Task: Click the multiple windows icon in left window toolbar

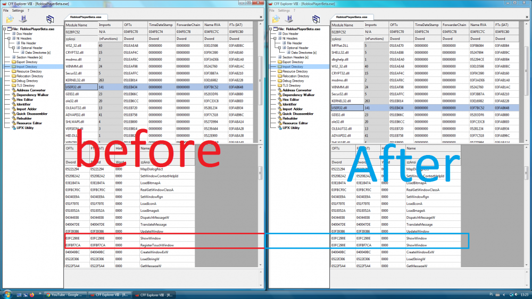Action: (x=51, y=20)
